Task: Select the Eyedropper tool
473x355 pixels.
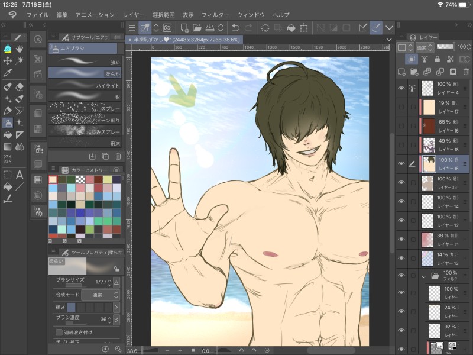Action: click(8, 73)
